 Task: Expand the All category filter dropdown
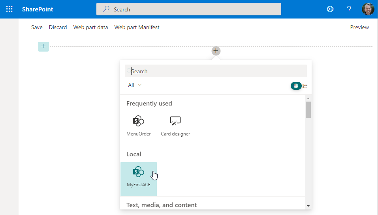[x=135, y=85]
